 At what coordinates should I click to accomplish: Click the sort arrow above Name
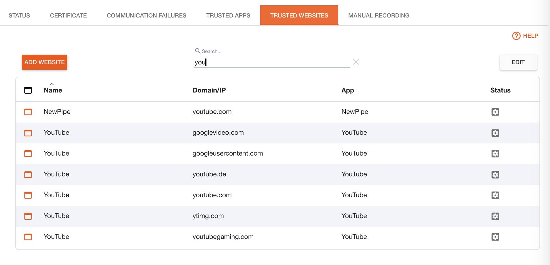point(52,84)
